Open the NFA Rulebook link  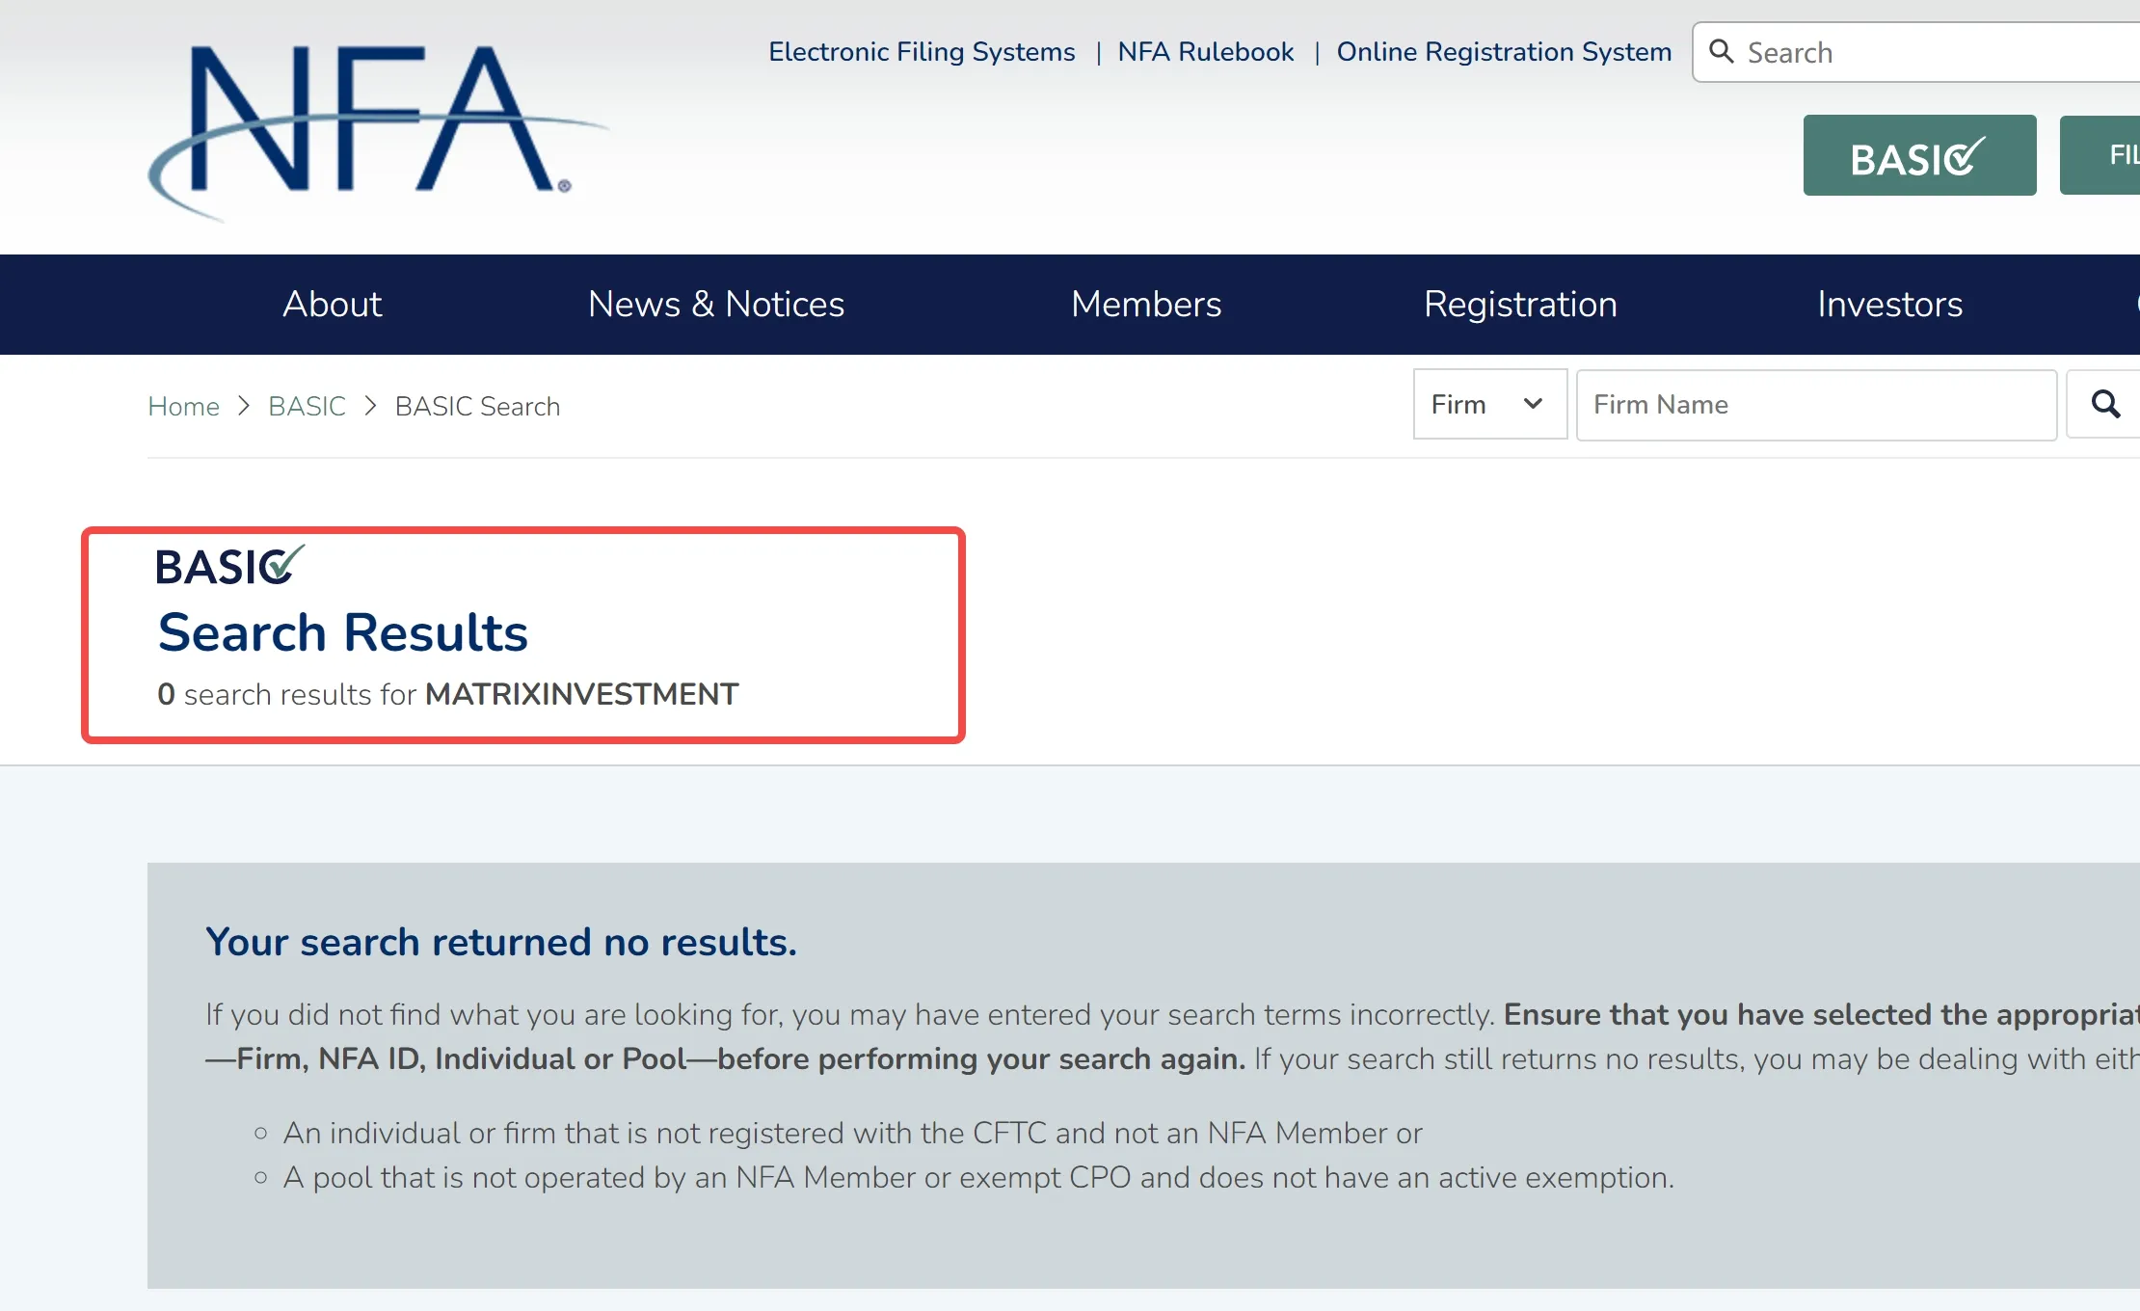click(x=1205, y=51)
